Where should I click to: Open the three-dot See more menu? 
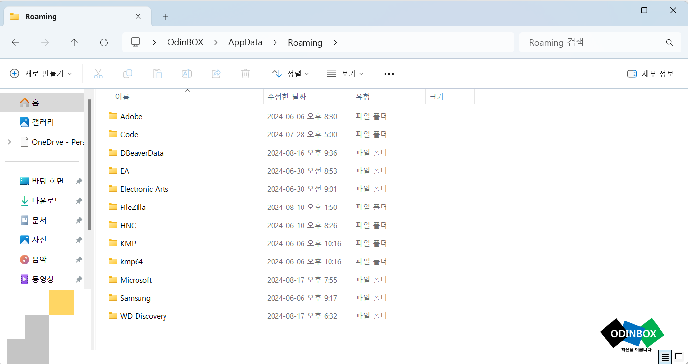pos(389,74)
